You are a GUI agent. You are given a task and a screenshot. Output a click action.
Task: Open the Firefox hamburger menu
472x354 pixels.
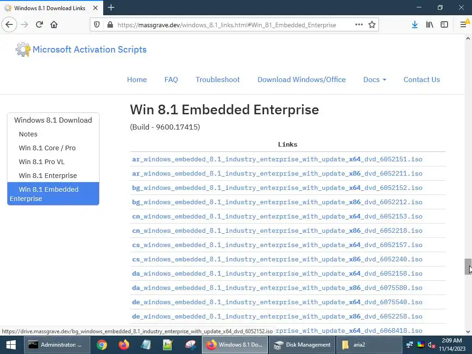point(464,24)
